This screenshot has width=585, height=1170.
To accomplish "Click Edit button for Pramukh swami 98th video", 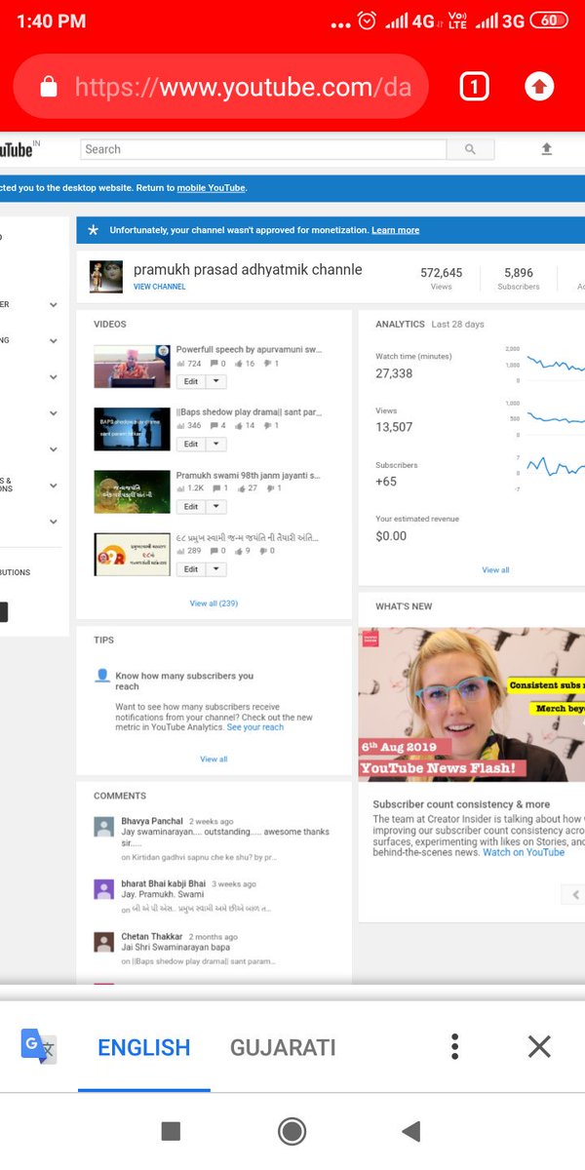I will coord(191,506).
